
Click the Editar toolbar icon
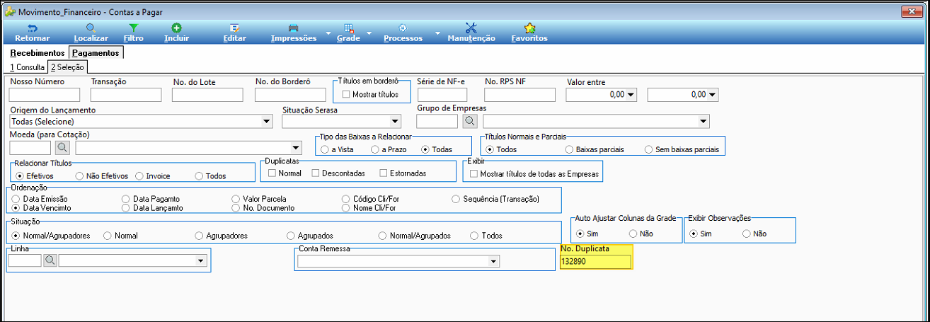[234, 28]
